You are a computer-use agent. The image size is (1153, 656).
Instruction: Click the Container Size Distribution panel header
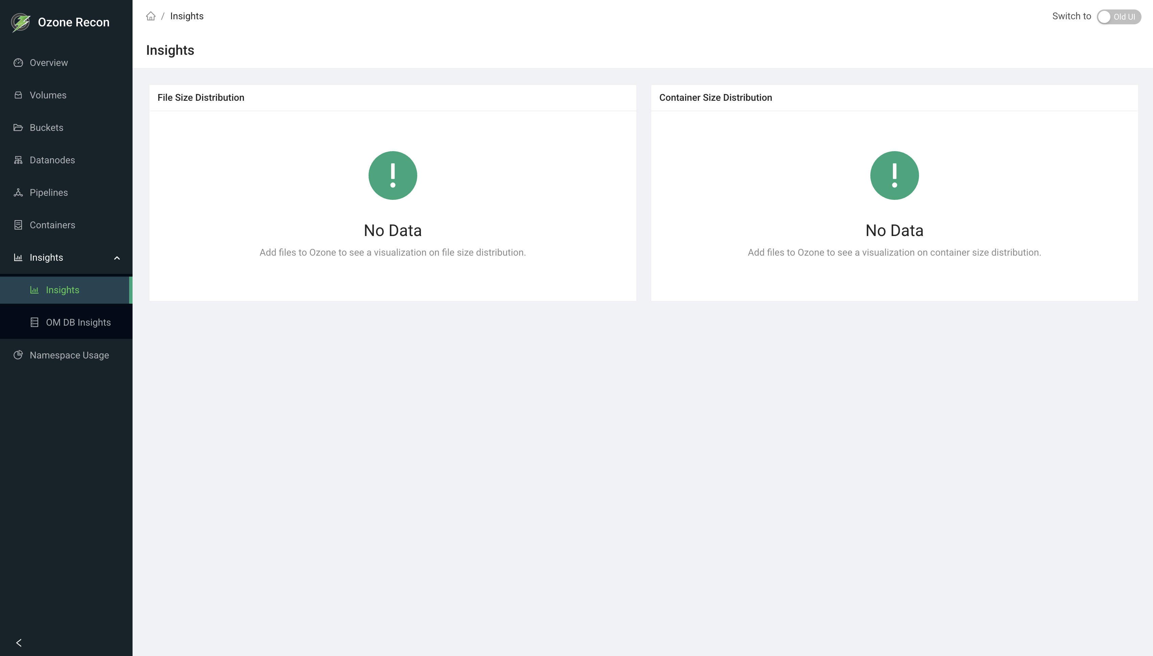coord(716,97)
